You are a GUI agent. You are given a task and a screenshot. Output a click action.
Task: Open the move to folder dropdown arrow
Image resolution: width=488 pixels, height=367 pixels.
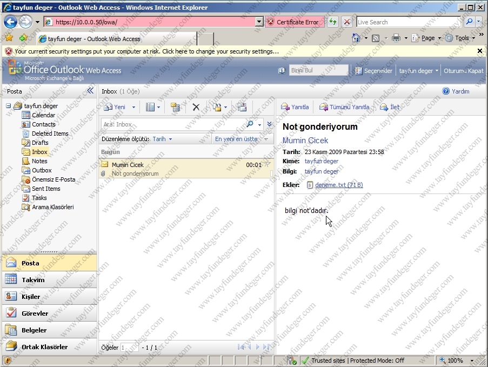click(225, 108)
